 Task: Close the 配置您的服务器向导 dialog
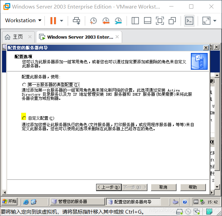point(206,48)
